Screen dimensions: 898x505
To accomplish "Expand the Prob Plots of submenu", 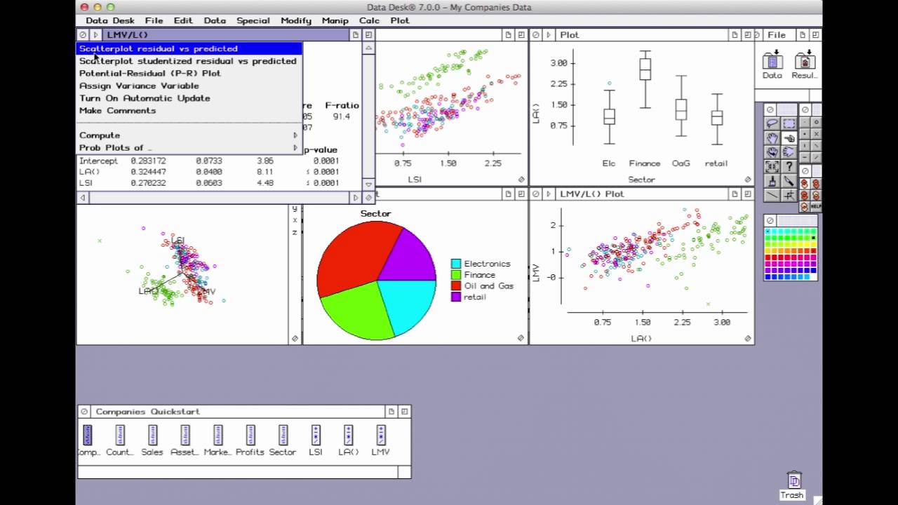I will 189,147.
